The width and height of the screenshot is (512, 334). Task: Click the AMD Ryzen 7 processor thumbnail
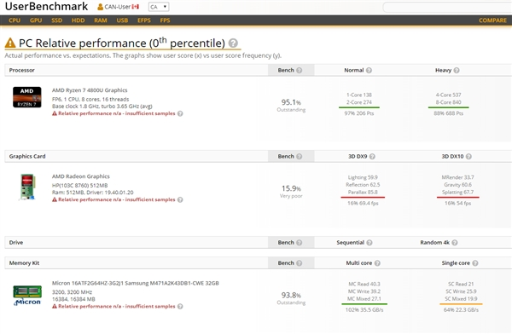[27, 97]
